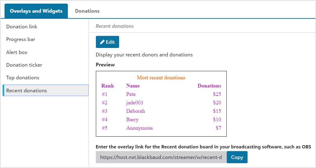Click donor name Pete in preview
The height and width of the screenshot is (168, 316).
(131, 94)
